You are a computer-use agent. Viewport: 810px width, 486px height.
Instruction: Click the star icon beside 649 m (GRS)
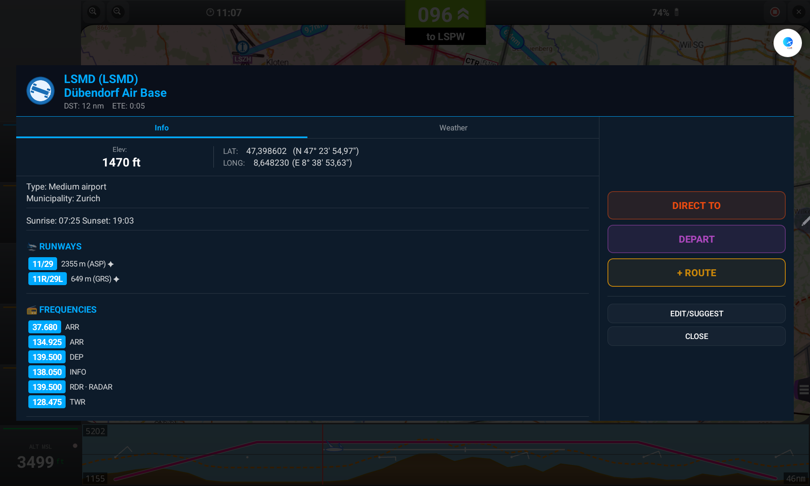[x=117, y=279]
